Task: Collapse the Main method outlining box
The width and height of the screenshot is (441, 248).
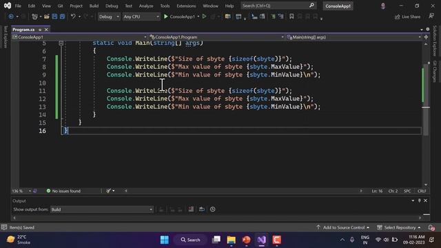Action: pyautogui.click(x=61, y=43)
